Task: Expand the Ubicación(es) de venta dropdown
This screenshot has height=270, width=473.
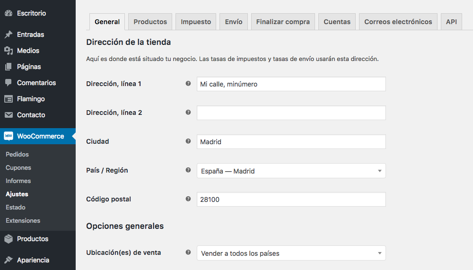Action: point(291,253)
